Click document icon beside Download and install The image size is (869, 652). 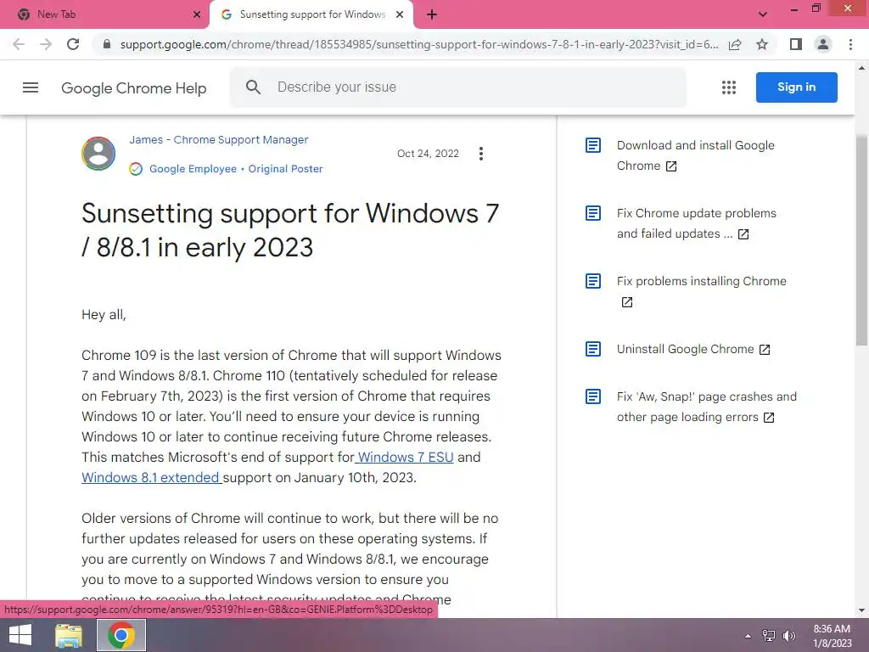coord(593,145)
